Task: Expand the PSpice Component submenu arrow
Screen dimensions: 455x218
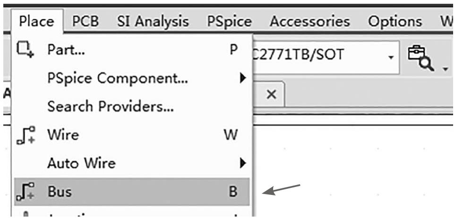Action: (242, 78)
